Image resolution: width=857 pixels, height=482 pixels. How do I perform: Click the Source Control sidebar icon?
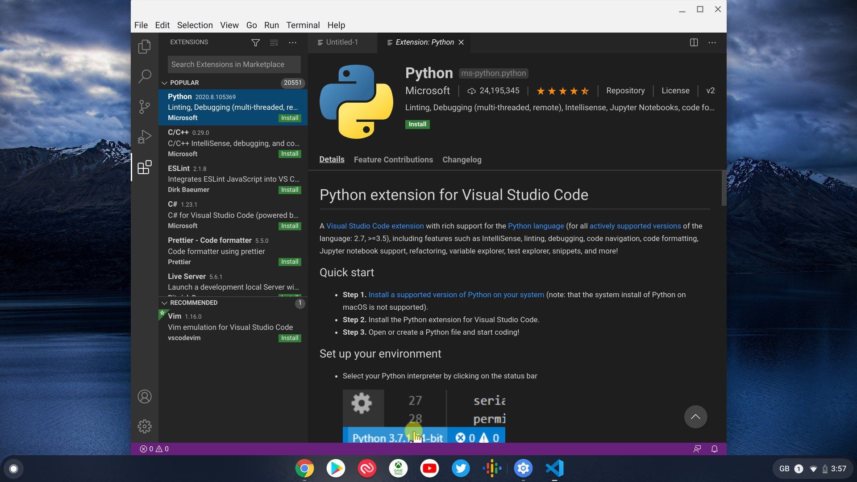[x=145, y=106]
